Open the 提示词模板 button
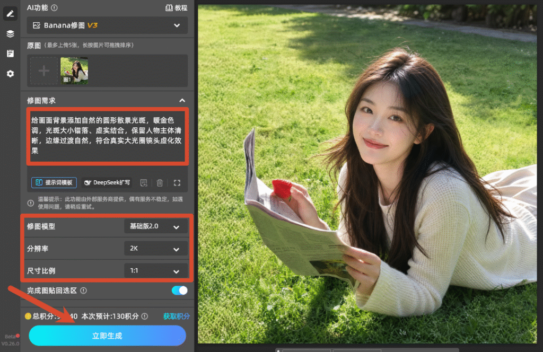543x352 pixels. click(54, 182)
